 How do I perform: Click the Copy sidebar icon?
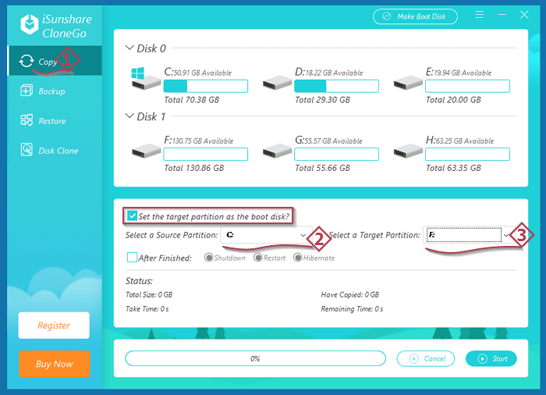[27, 61]
